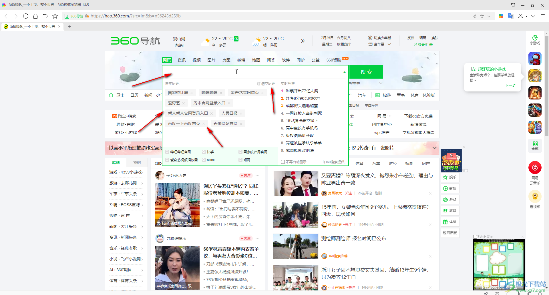
Task: Switch to 我的 sites tab
Action: click(137, 162)
